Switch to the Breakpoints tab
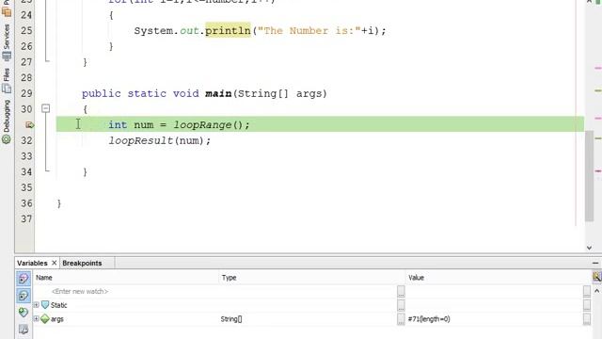 click(x=82, y=263)
